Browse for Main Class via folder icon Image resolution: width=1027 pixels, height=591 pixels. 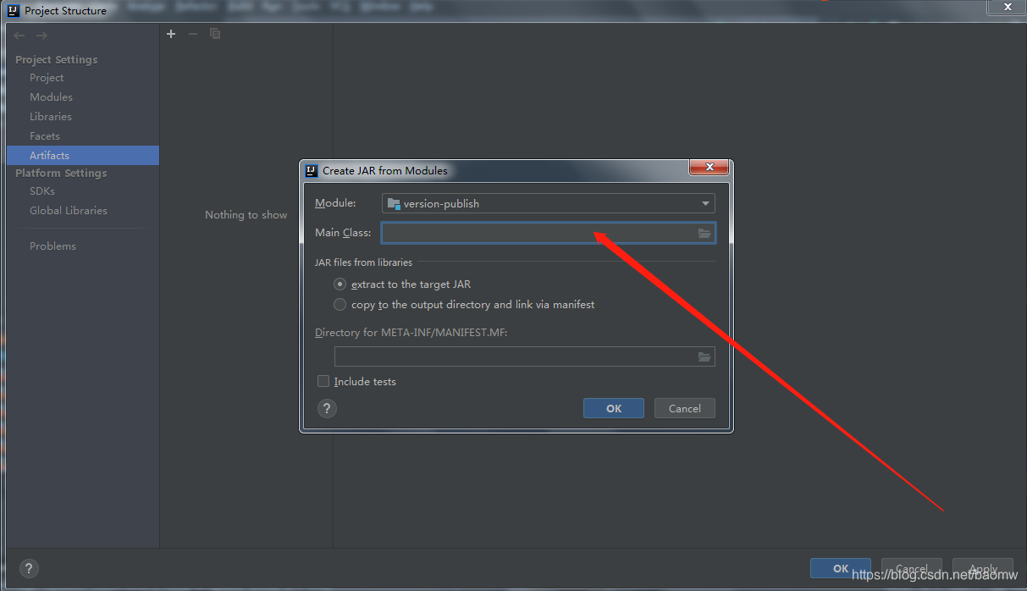(704, 233)
